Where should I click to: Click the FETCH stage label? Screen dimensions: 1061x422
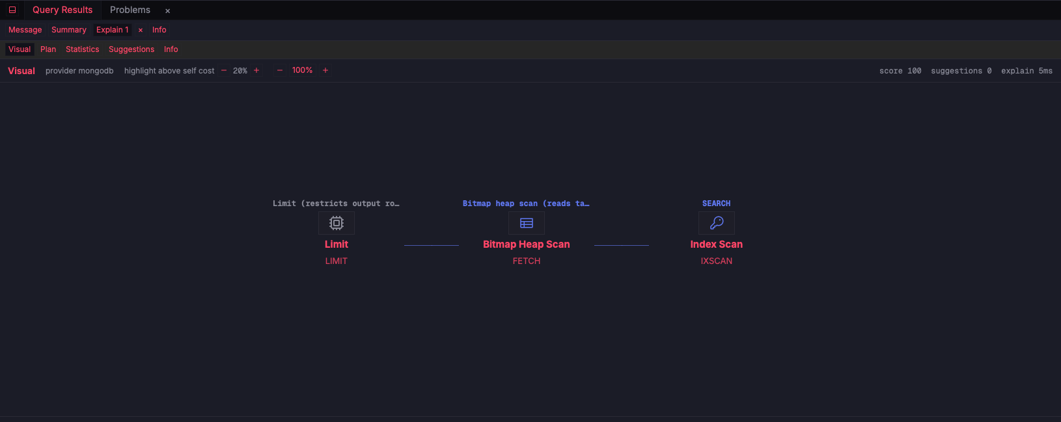click(x=527, y=261)
